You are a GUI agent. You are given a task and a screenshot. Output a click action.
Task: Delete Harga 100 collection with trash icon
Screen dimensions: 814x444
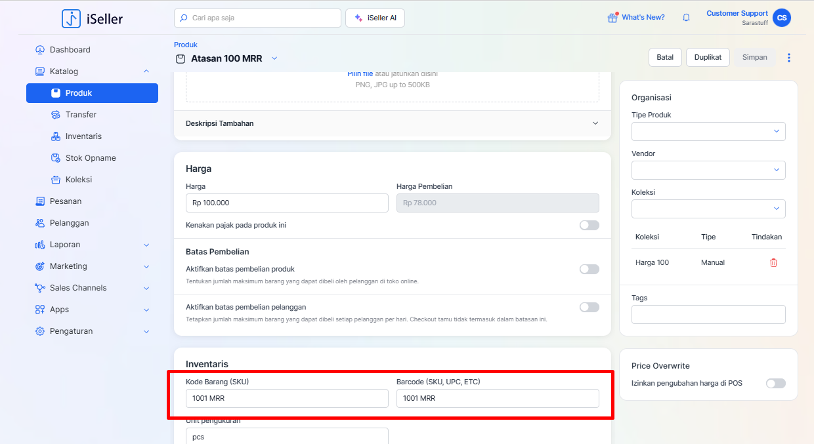point(773,262)
